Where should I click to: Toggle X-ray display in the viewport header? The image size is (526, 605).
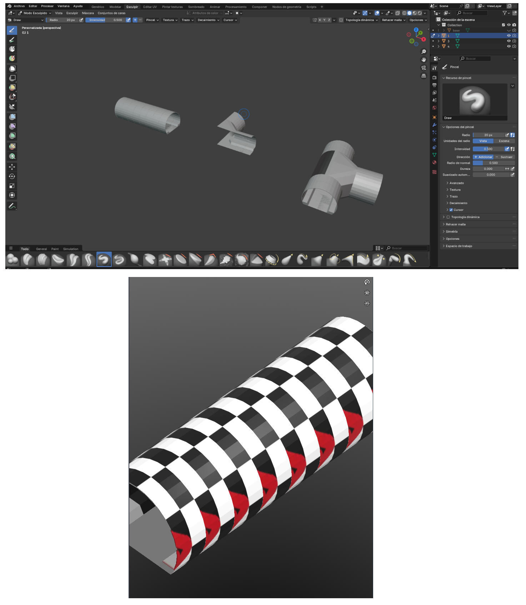point(397,13)
